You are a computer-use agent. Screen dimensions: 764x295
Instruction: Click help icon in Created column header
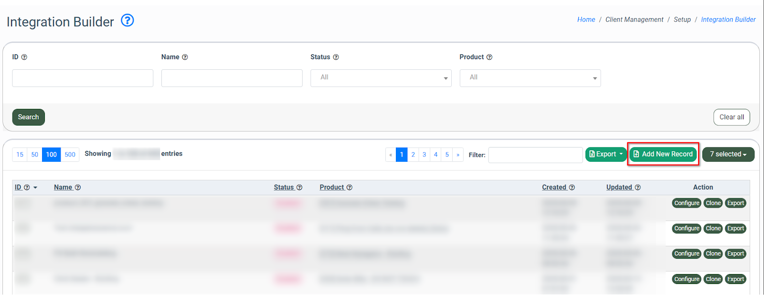coord(572,188)
